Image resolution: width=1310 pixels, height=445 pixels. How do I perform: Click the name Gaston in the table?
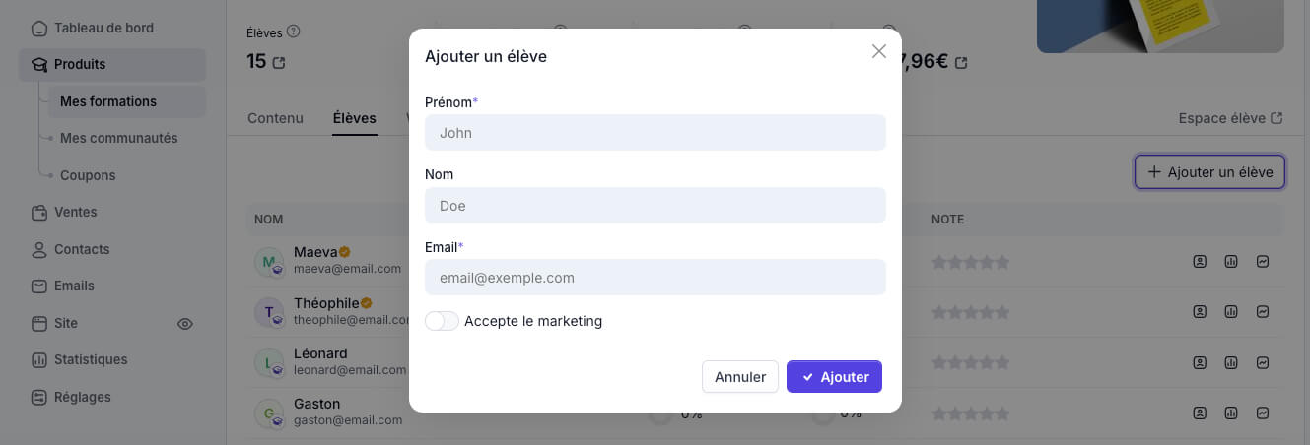(317, 404)
